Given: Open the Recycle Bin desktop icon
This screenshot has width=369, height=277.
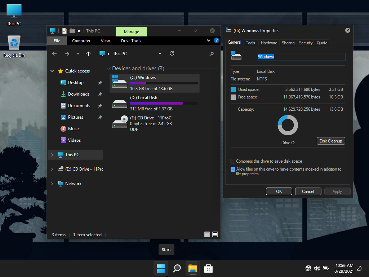Looking at the screenshot, I should click(14, 46).
